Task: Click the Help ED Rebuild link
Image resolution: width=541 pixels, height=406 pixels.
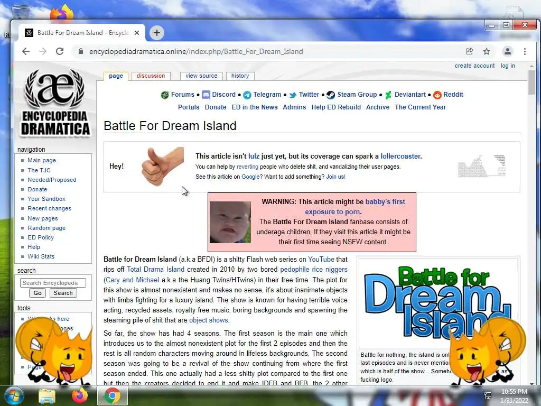Action: [x=336, y=107]
